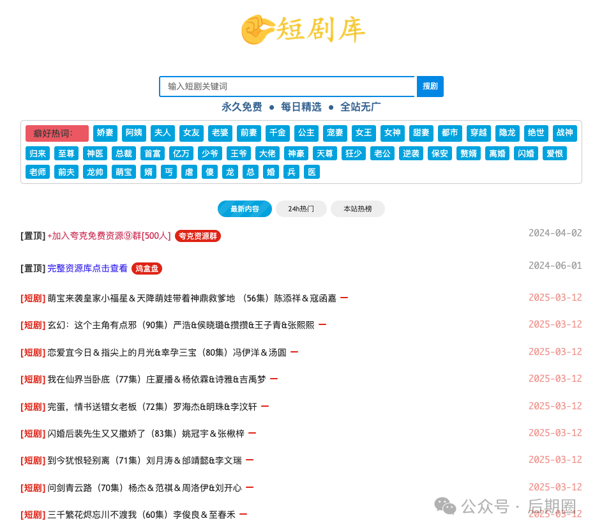This screenshot has width=595, height=530.
Task: Click the red dash icon after 问剑青云路
Action: (249, 487)
